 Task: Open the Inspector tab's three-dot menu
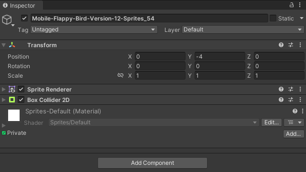[300, 5]
